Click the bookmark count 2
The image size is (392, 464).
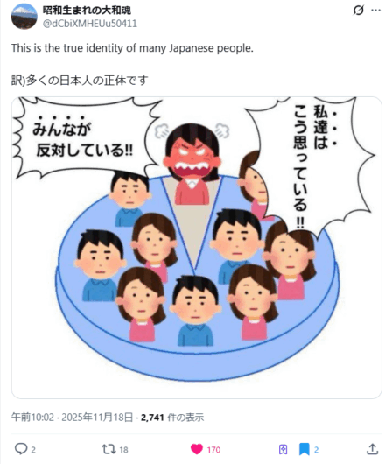[316, 450]
